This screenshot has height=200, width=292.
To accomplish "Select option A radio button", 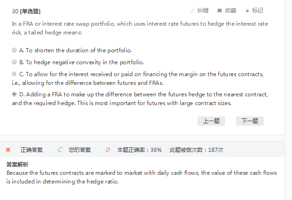I will click(x=15, y=50).
